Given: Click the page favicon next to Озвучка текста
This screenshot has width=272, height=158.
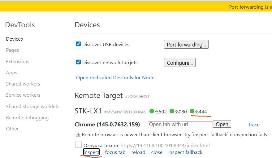Looking at the screenshot, I should pyautogui.click(x=79, y=145).
